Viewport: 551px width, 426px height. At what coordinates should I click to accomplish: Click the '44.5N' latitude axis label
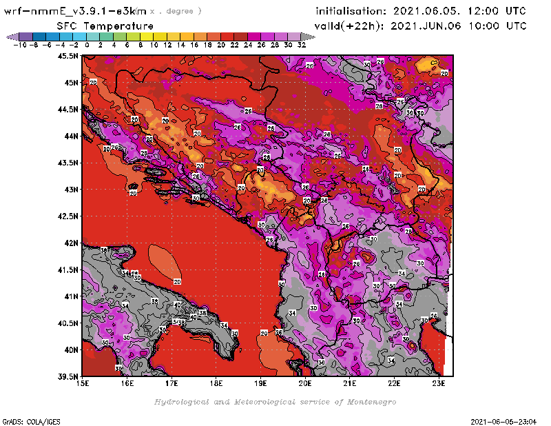(67, 110)
